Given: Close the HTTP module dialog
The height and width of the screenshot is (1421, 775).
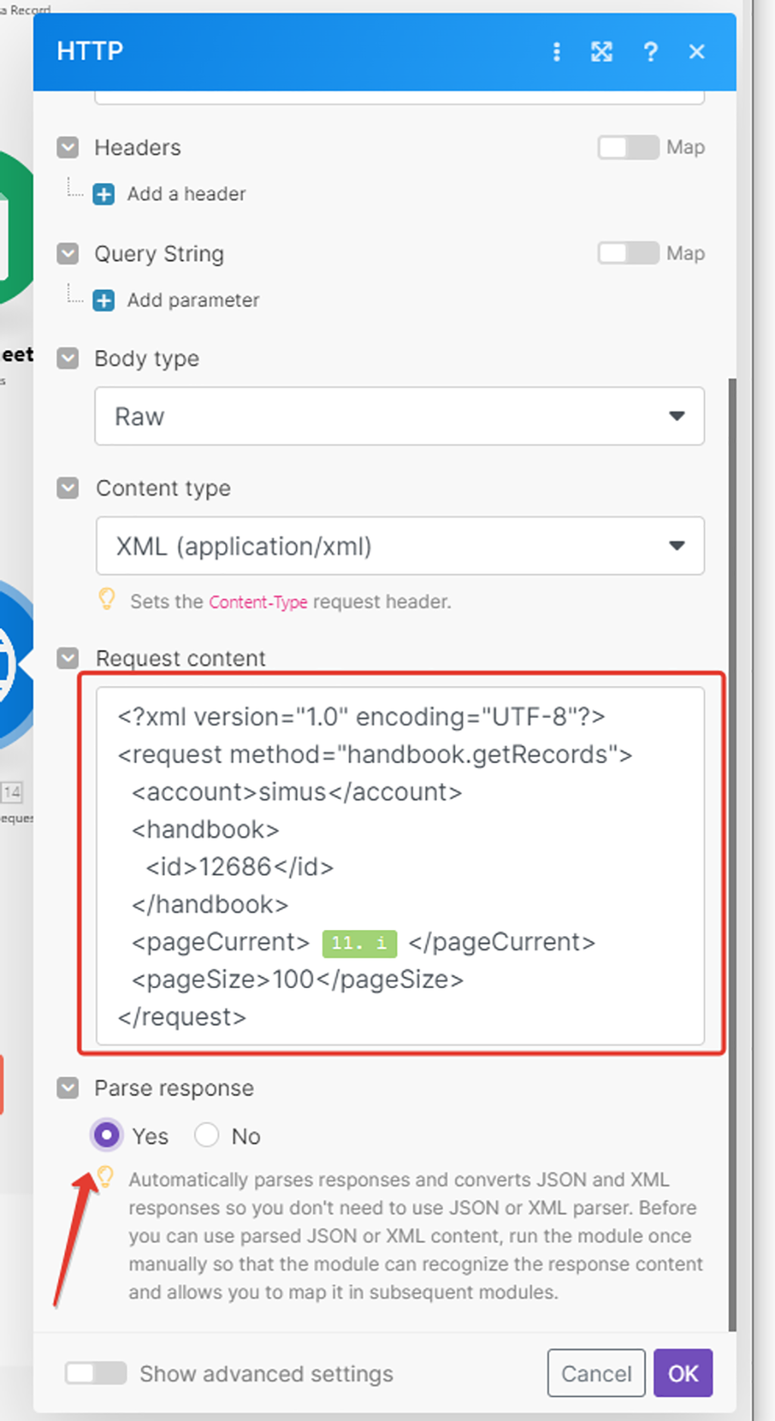Looking at the screenshot, I should (697, 51).
